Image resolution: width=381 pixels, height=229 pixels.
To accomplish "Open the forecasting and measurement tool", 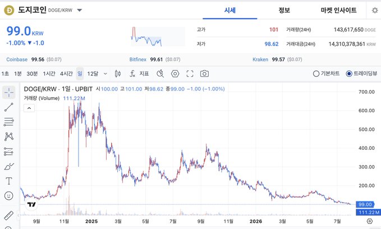I will tap(9, 152).
